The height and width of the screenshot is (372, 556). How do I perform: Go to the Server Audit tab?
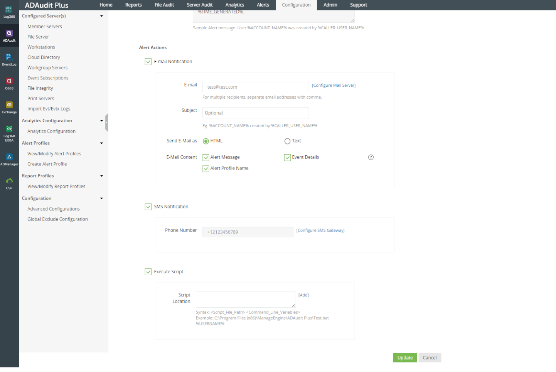tap(199, 5)
